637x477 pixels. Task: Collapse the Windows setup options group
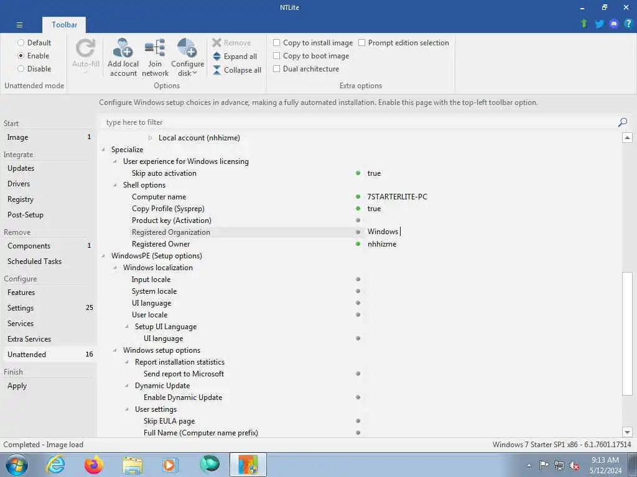(115, 350)
